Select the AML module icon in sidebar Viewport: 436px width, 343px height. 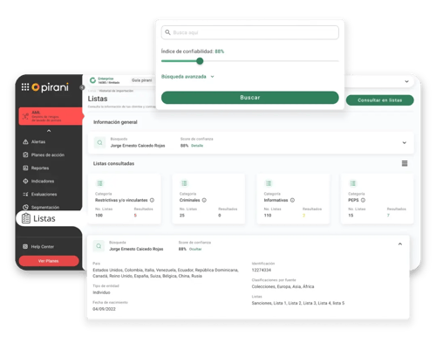(25, 116)
